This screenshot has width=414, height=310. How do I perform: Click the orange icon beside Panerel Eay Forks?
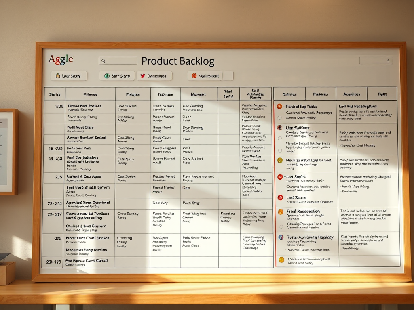pos(279,106)
